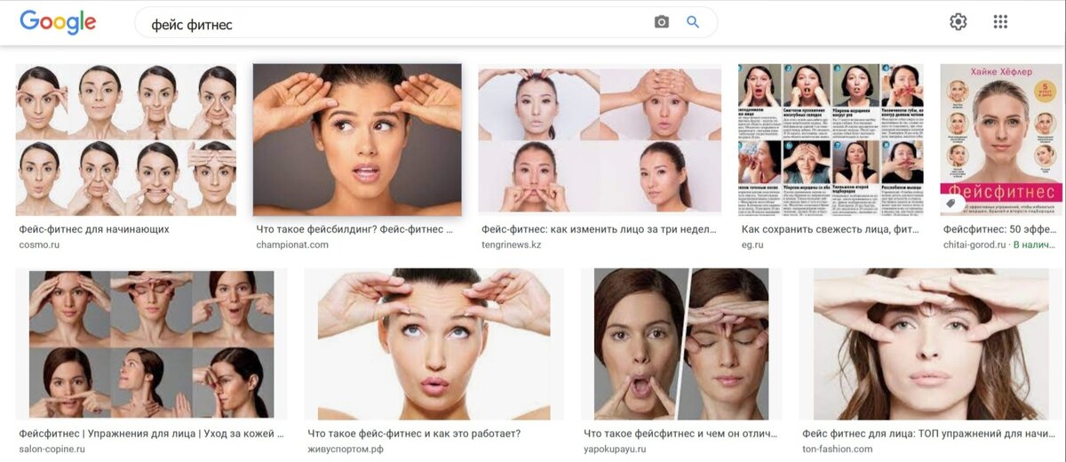Click the eg.ru source text

[753, 244]
